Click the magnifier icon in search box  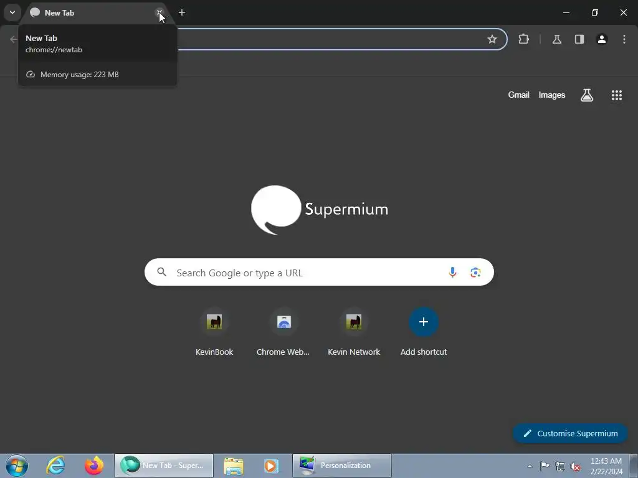coord(162,272)
